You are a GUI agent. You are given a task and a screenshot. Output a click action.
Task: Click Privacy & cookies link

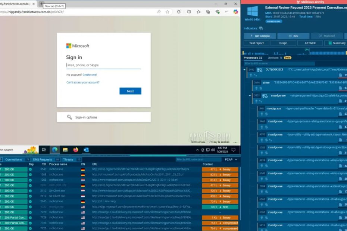(x=219, y=142)
